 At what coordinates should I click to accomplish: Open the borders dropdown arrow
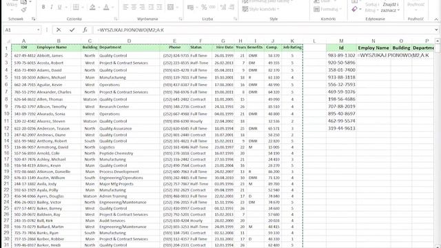coord(83,8)
